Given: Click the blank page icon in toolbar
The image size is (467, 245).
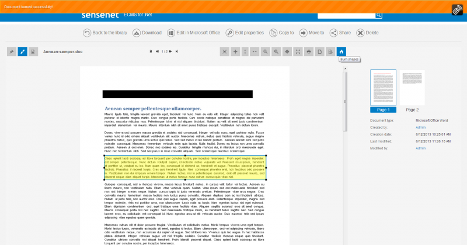Looking at the screenshot, I should [319, 52].
